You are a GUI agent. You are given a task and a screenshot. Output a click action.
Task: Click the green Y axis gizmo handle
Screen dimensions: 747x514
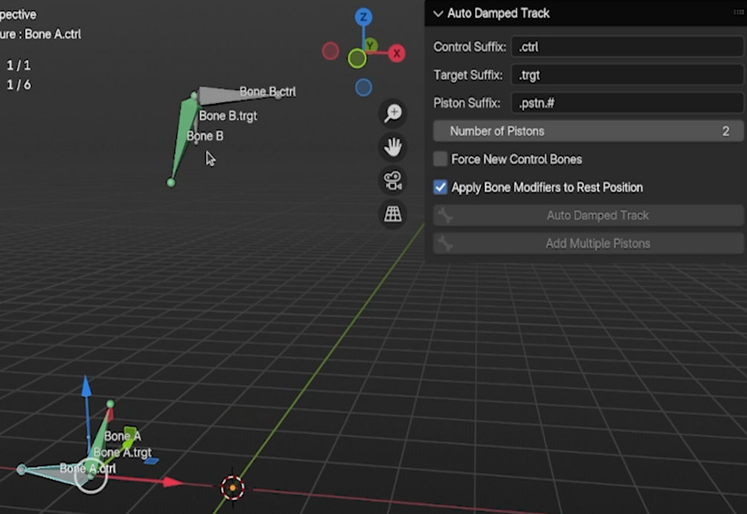[x=370, y=46]
